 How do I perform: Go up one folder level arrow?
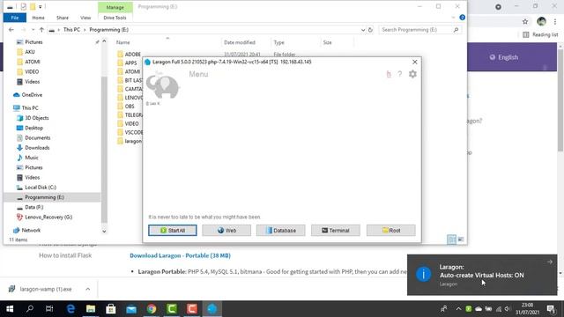[x=41, y=30]
